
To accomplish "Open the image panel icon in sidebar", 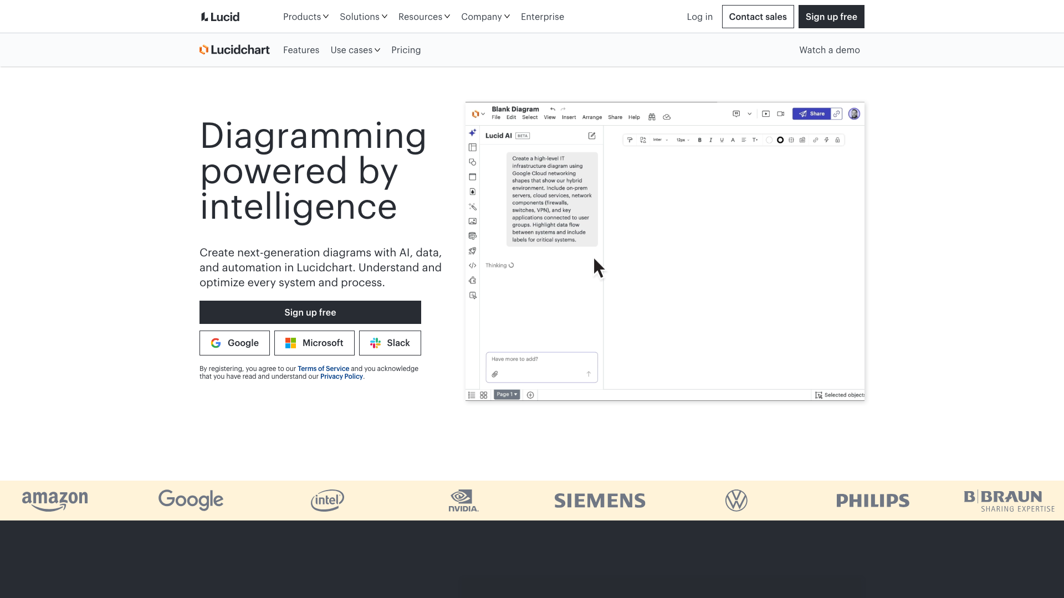I will 472,221.
